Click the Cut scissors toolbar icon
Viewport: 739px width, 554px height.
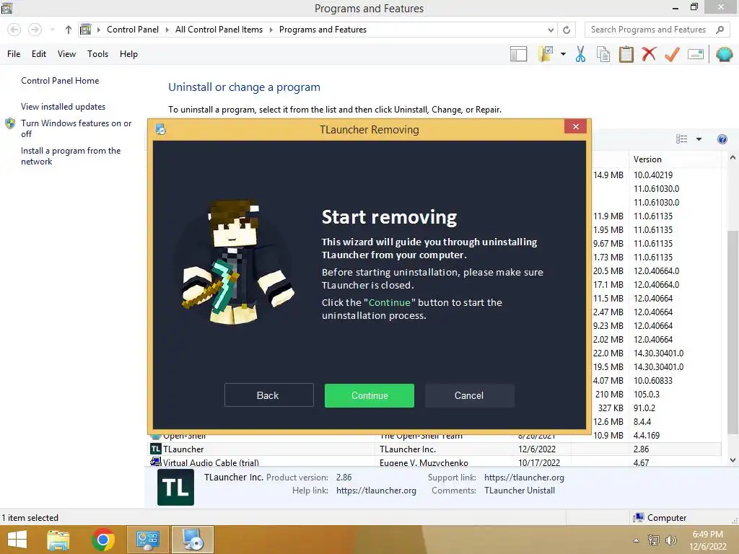[x=581, y=54]
